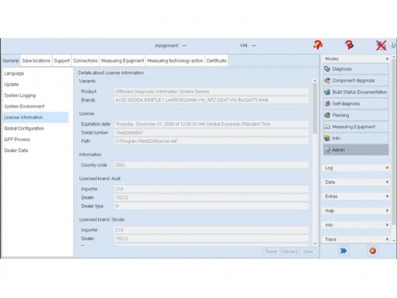Click the red X close icon in header

[x=381, y=45]
